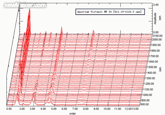Click the Spectrum Virtual1 WF 53 legend box
Image resolution: width=165 pixels, height=115 pixels.
110,12
